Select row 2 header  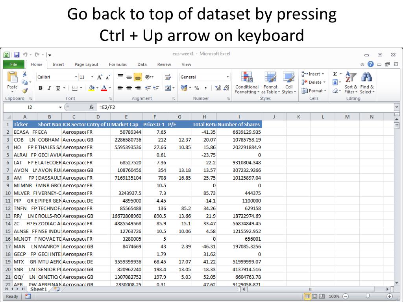8,132
